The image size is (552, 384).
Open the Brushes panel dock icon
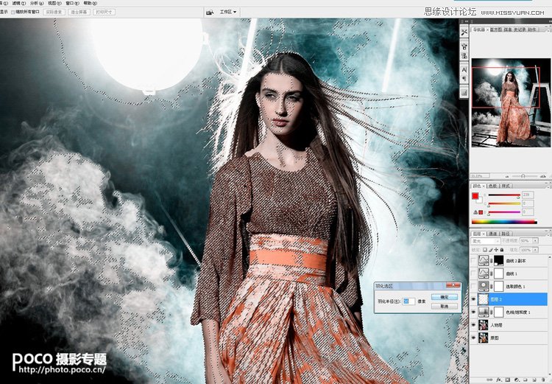[464, 46]
